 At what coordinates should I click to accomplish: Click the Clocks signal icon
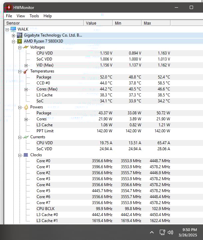click(26, 155)
